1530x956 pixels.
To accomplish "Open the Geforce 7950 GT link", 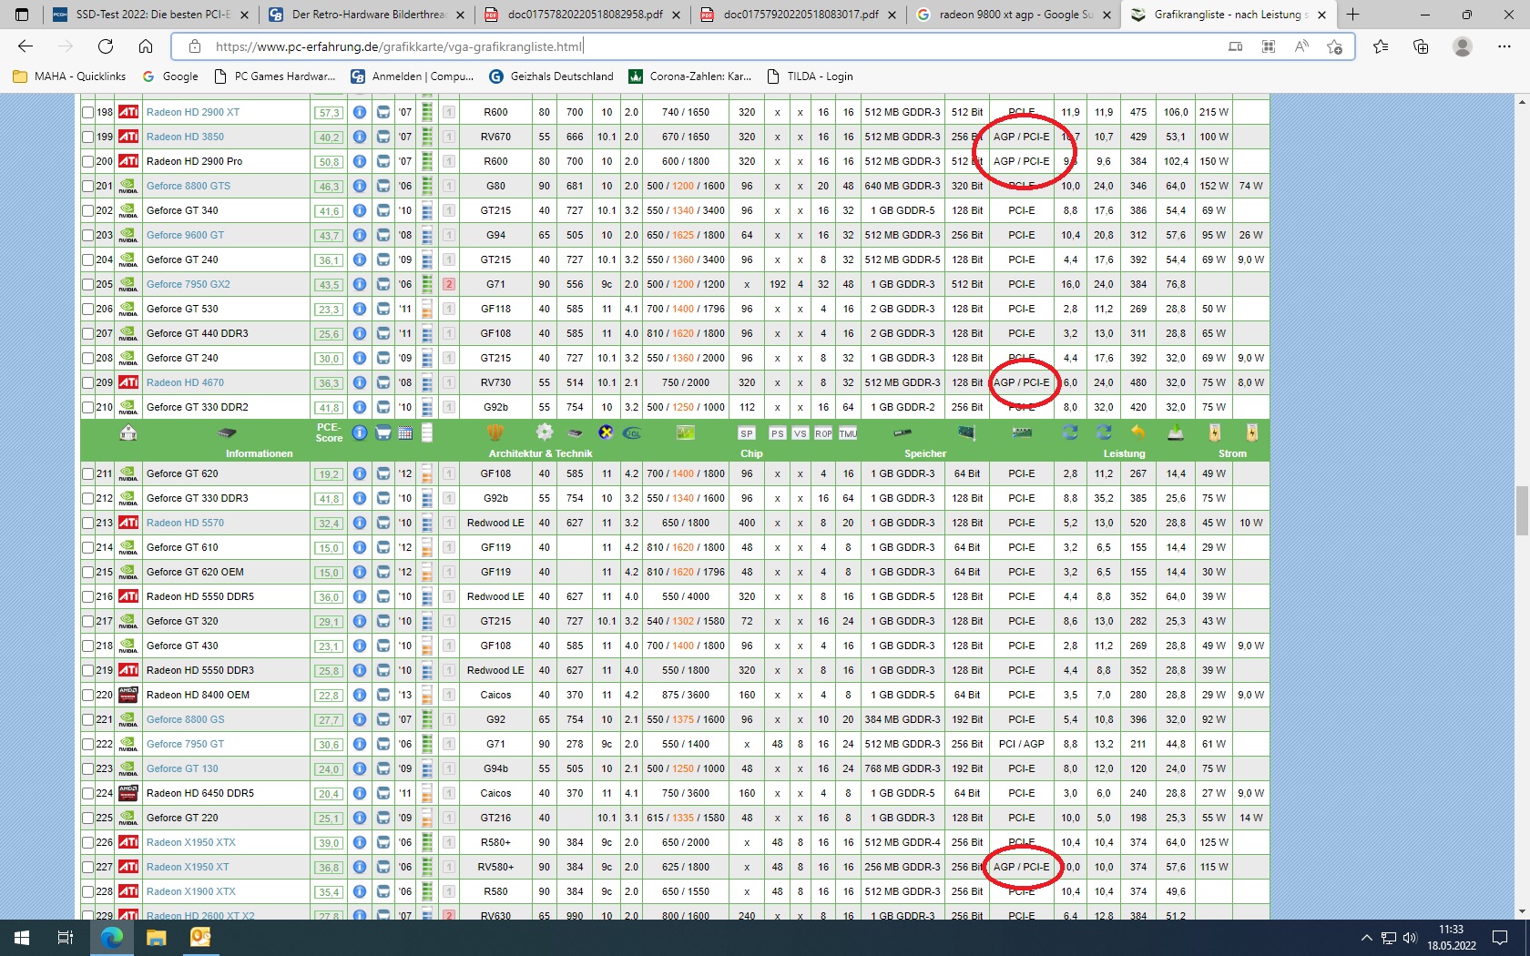I will coord(185,744).
